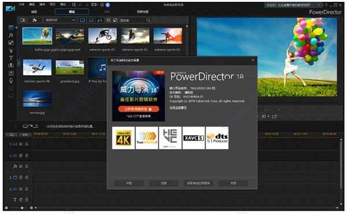This screenshot has width=347, height=214.
Task: Open the third menu in the menu bar
Action: click(x=42, y=5)
